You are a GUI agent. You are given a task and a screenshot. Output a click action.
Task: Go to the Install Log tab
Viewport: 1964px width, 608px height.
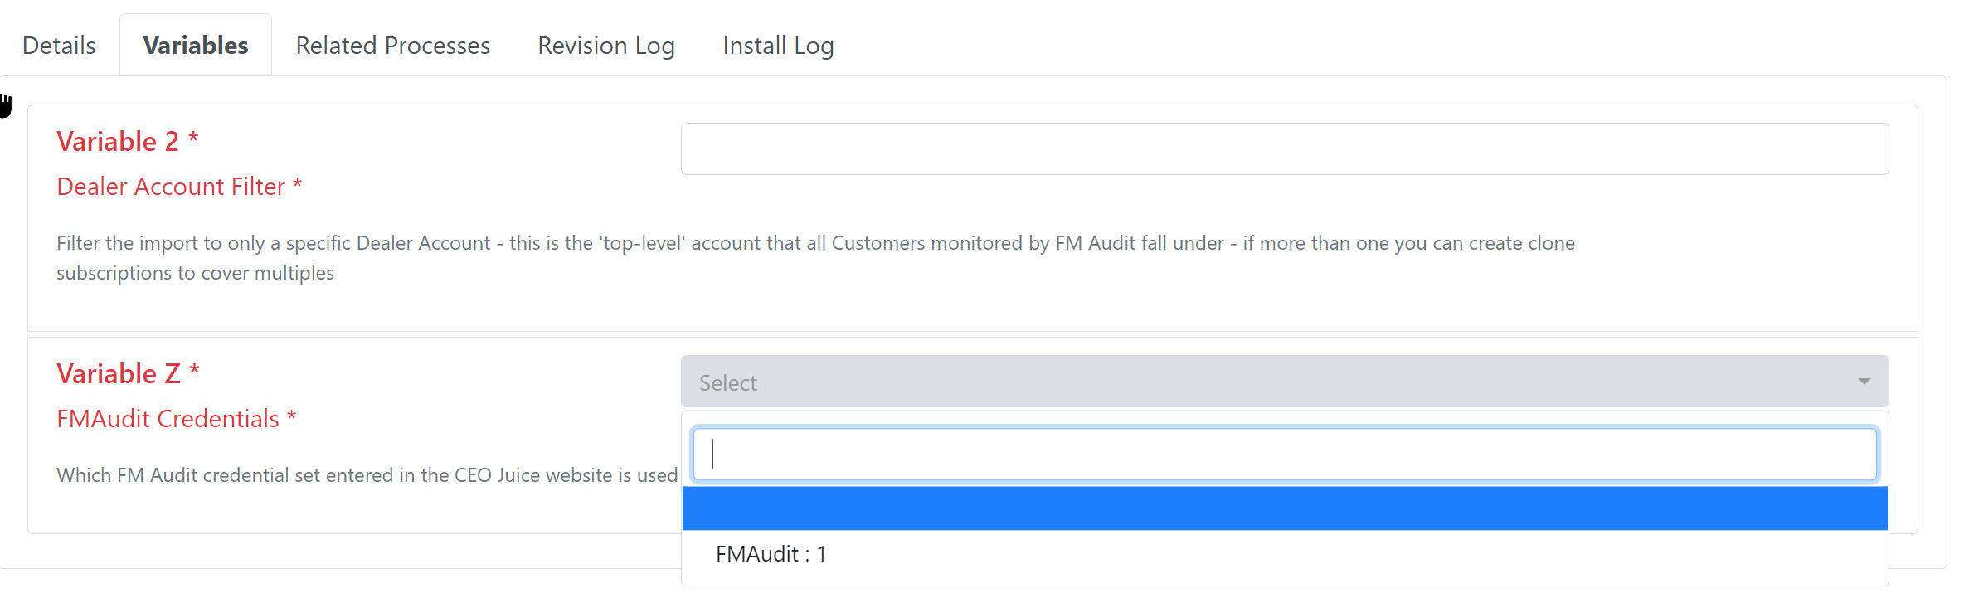778,46
